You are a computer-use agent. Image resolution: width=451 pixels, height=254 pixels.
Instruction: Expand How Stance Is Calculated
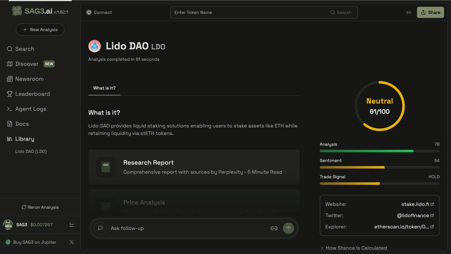pyautogui.click(x=354, y=248)
